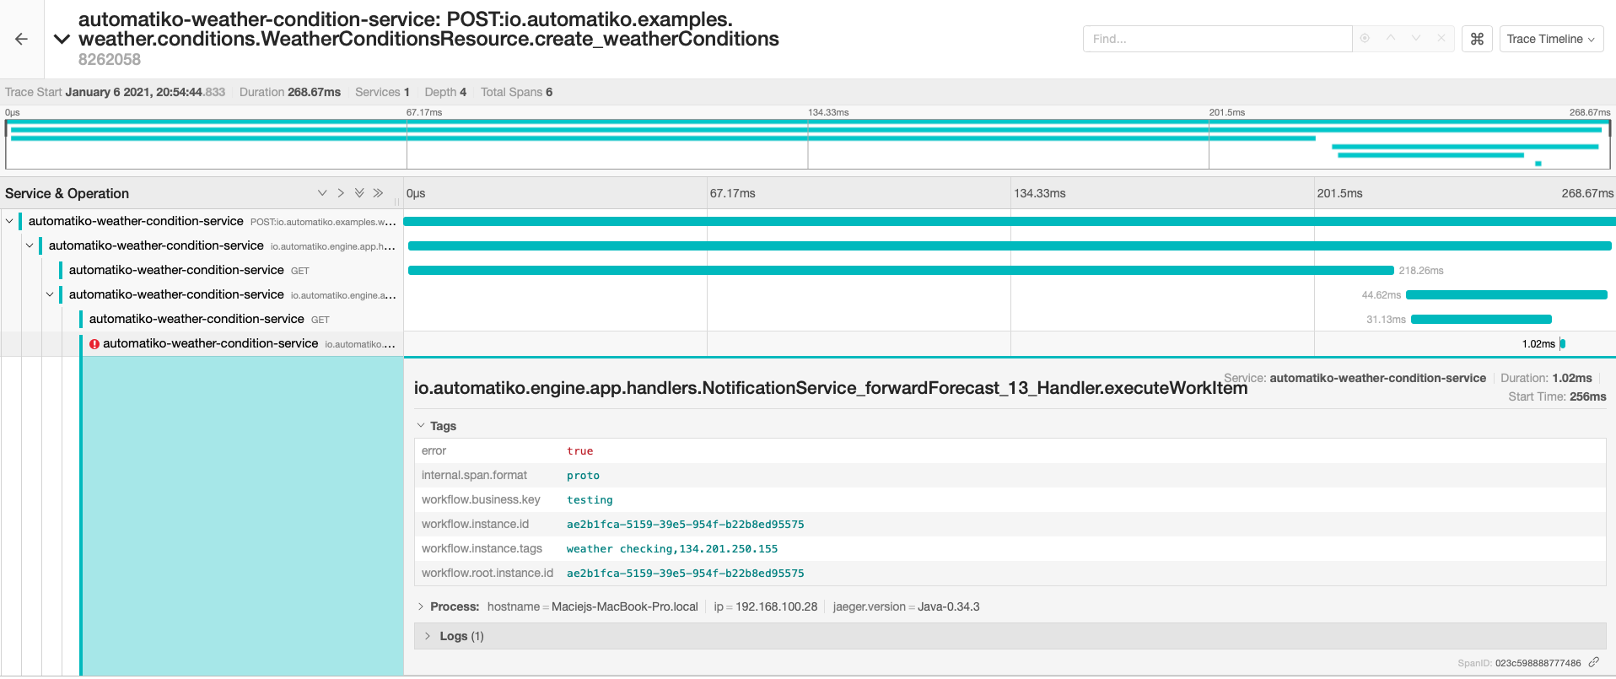Click expand all double-down arrows icon

tap(359, 193)
